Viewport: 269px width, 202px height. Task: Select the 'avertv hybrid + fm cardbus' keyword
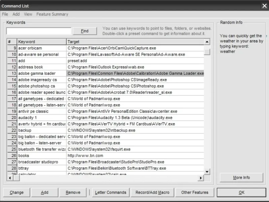[42, 124]
